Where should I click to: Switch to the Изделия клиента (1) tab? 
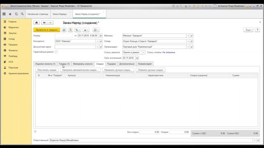tap(45, 64)
